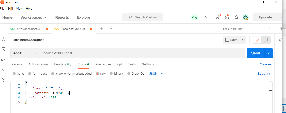Select the GraphQL body type
The height and width of the screenshot is (113, 286).
[129, 74]
